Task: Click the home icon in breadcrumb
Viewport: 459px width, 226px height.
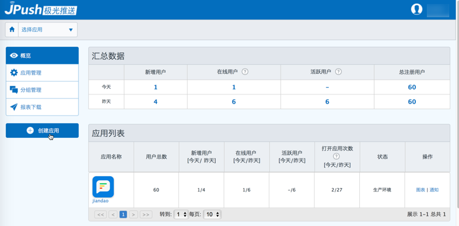Action: click(x=12, y=30)
